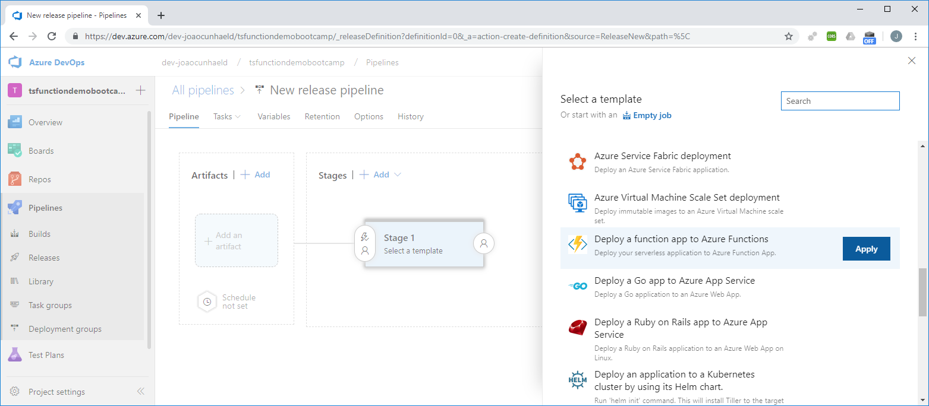The width and height of the screenshot is (929, 406).
Task: Click the browser address bar
Action: (x=431, y=36)
